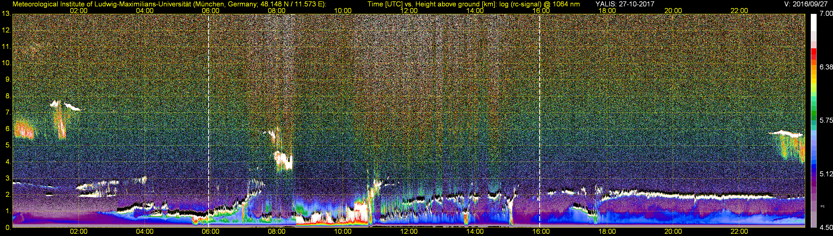The width and height of the screenshot is (833, 236).
Task: Pick the white top segment of the color scale
Action: tap(814, 23)
